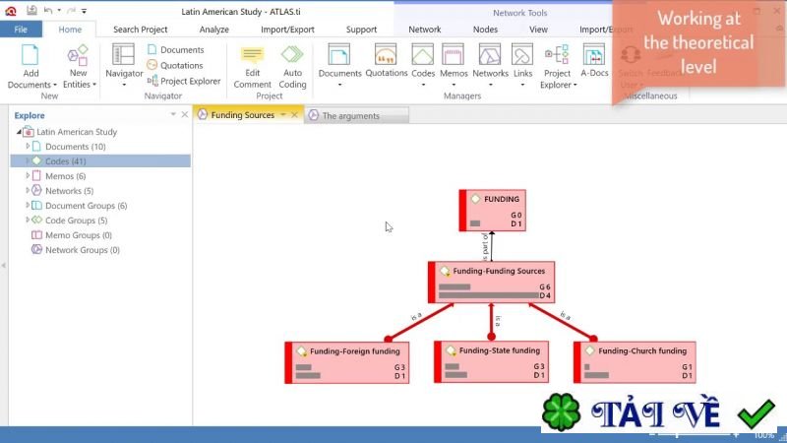This screenshot has width=787, height=443.
Task: Close the Funding Sources tab
Action: coord(294,115)
